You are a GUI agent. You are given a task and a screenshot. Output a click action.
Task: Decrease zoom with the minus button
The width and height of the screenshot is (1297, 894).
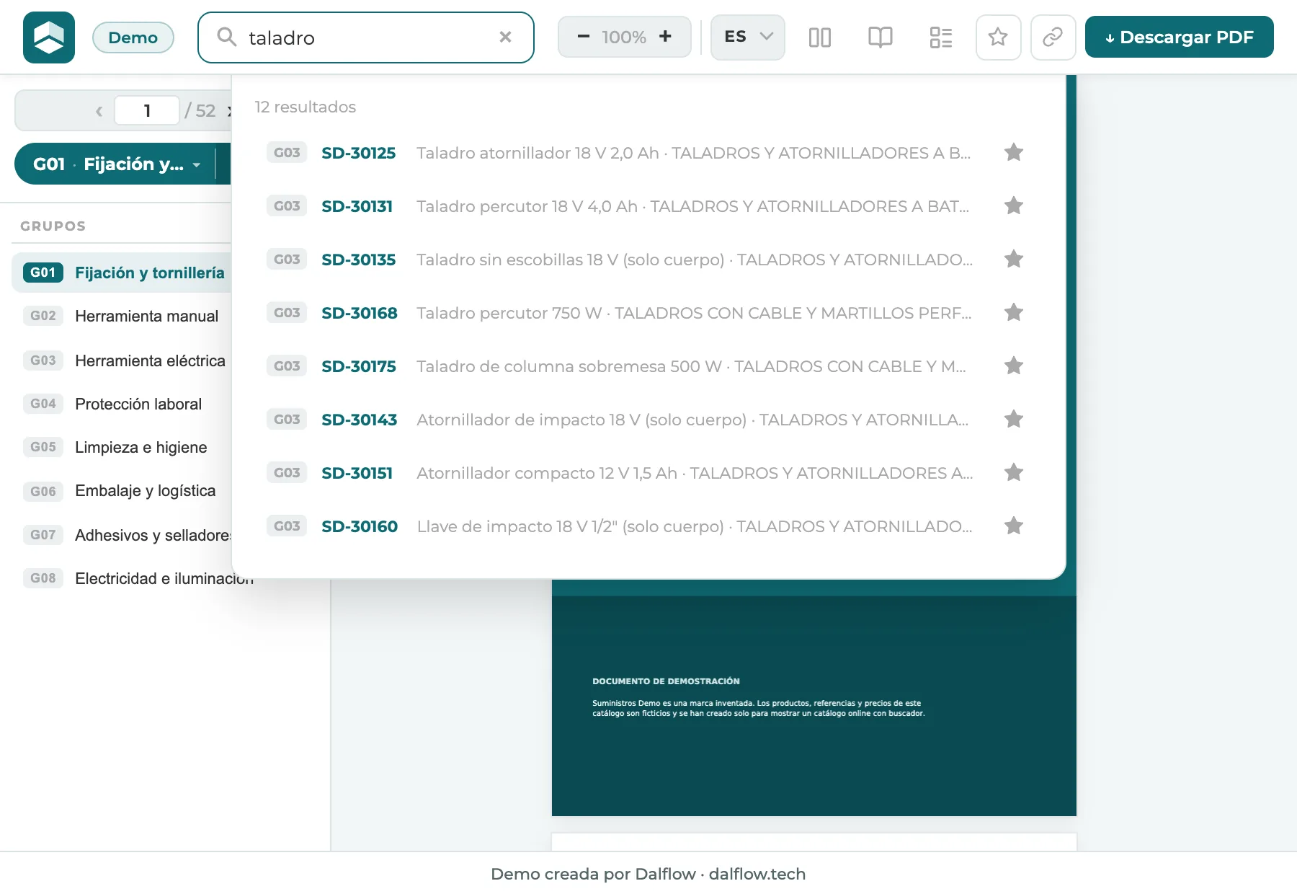[584, 37]
